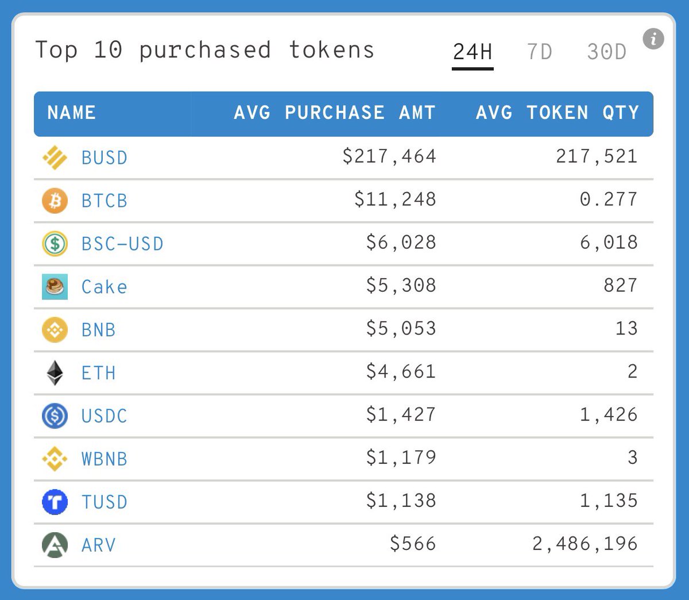Click the BNB row quantity 13
Screen dimensions: 689x600
click(x=626, y=329)
